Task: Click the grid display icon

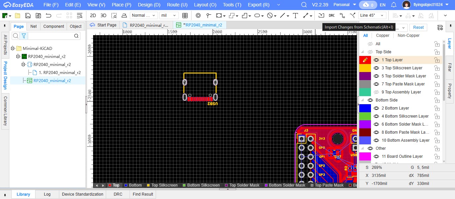Action: (185, 15)
